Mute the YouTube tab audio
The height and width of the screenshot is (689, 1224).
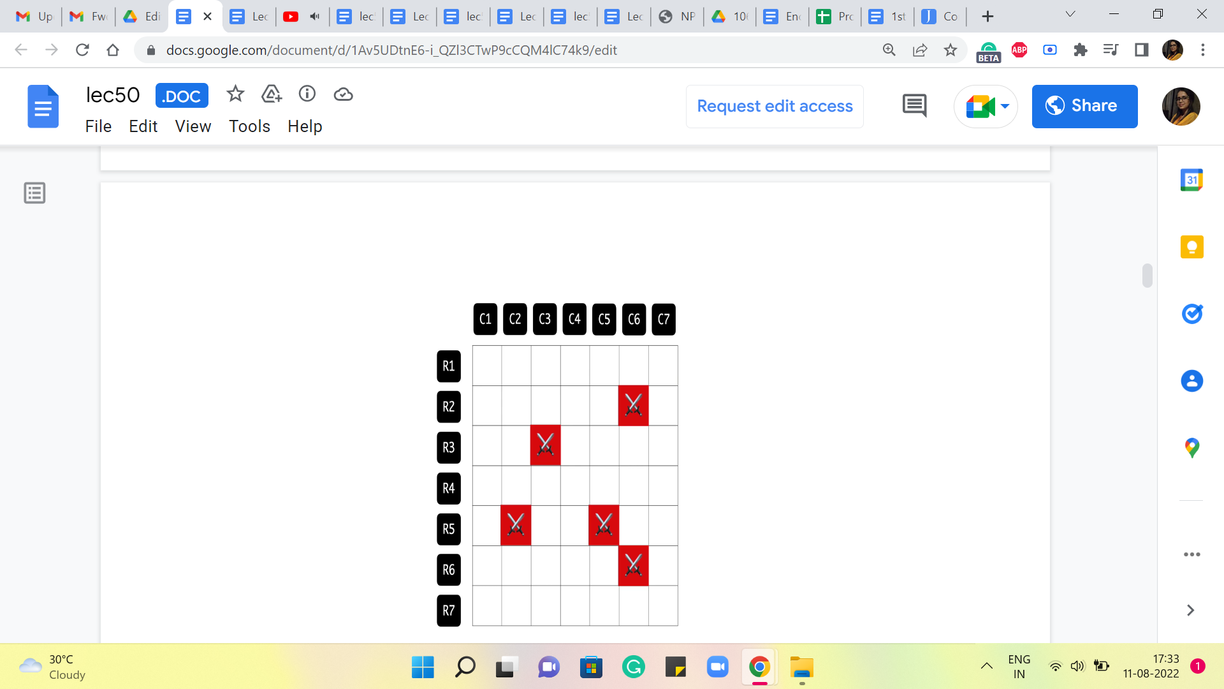[x=314, y=17]
